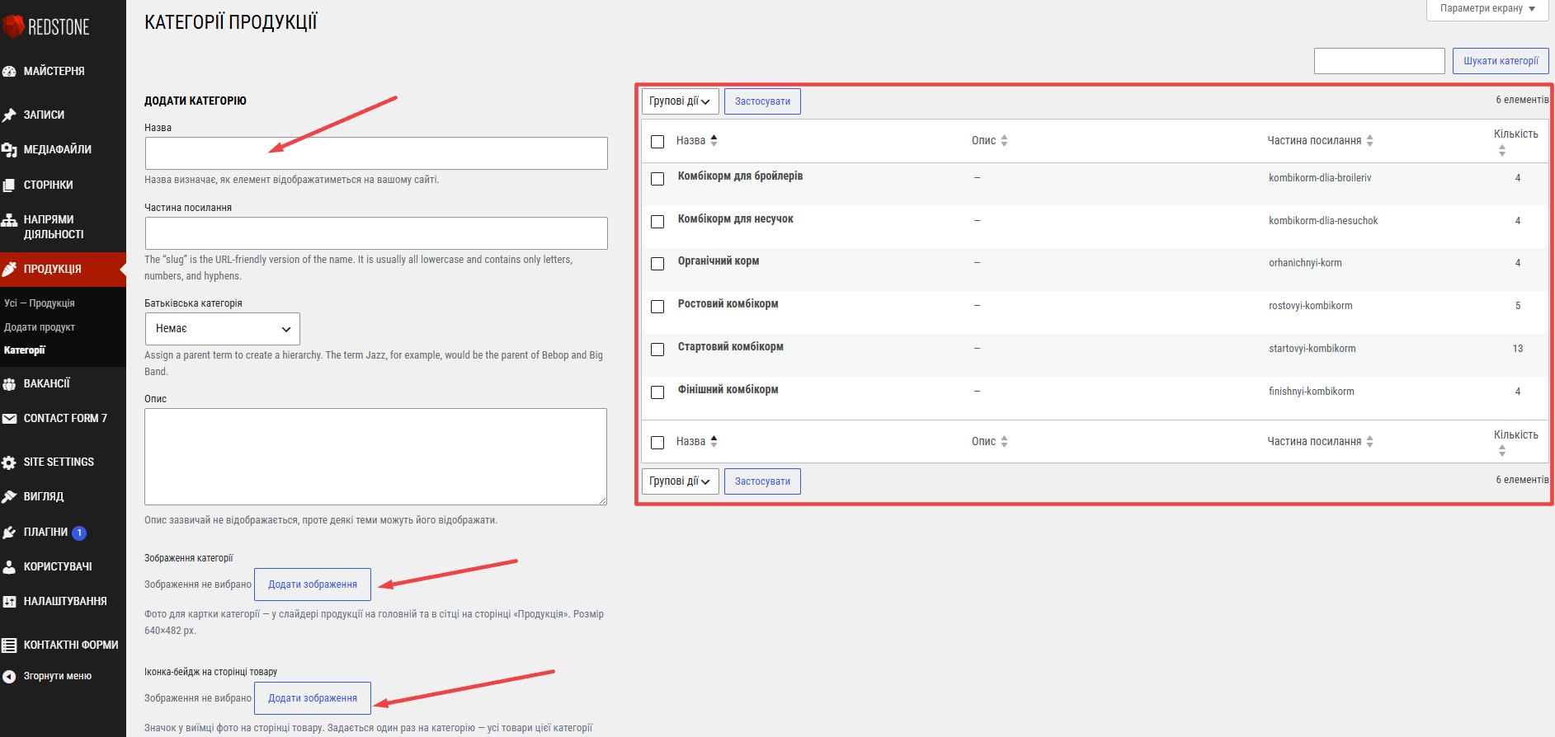Tick checkbox next to Стартовий комбікорм

tap(657, 350)
